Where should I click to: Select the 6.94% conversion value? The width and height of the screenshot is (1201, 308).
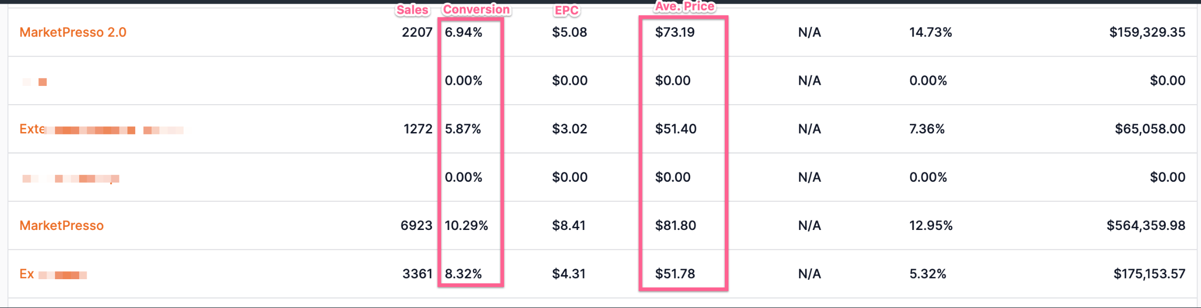pos(464,32)
